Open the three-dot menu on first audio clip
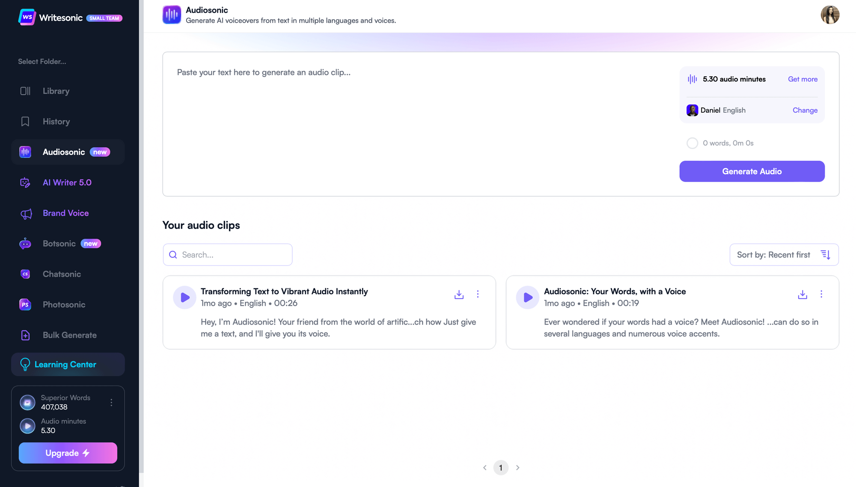 [x=478, y=294]
